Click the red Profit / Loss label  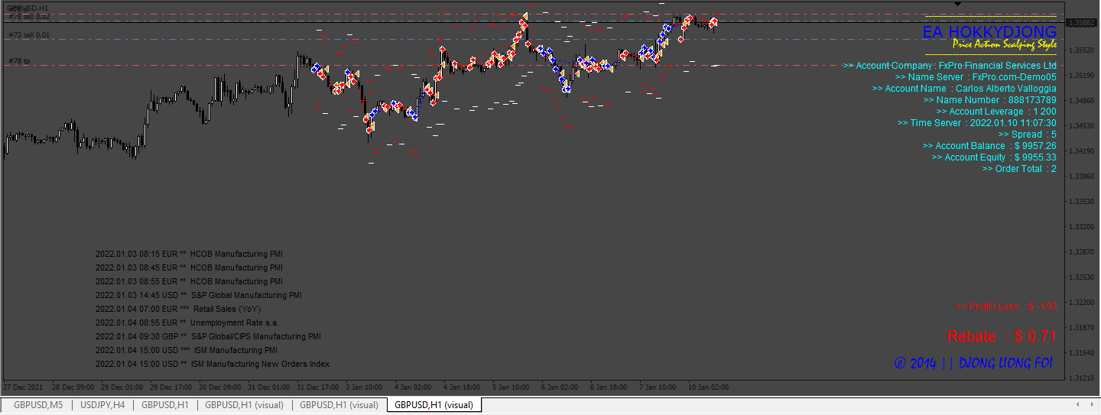point(1007,306)
